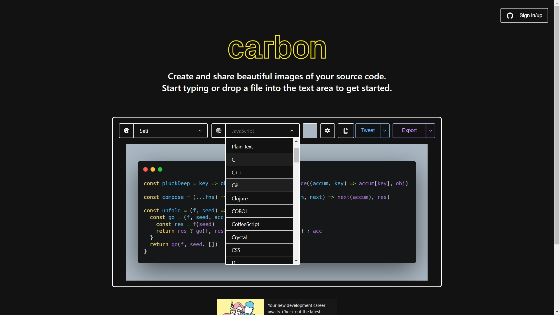Image resolution: width=560 pixels, height=315 pixels.
Task: Open the settings gear menu
Action: [x=328, y=131]
